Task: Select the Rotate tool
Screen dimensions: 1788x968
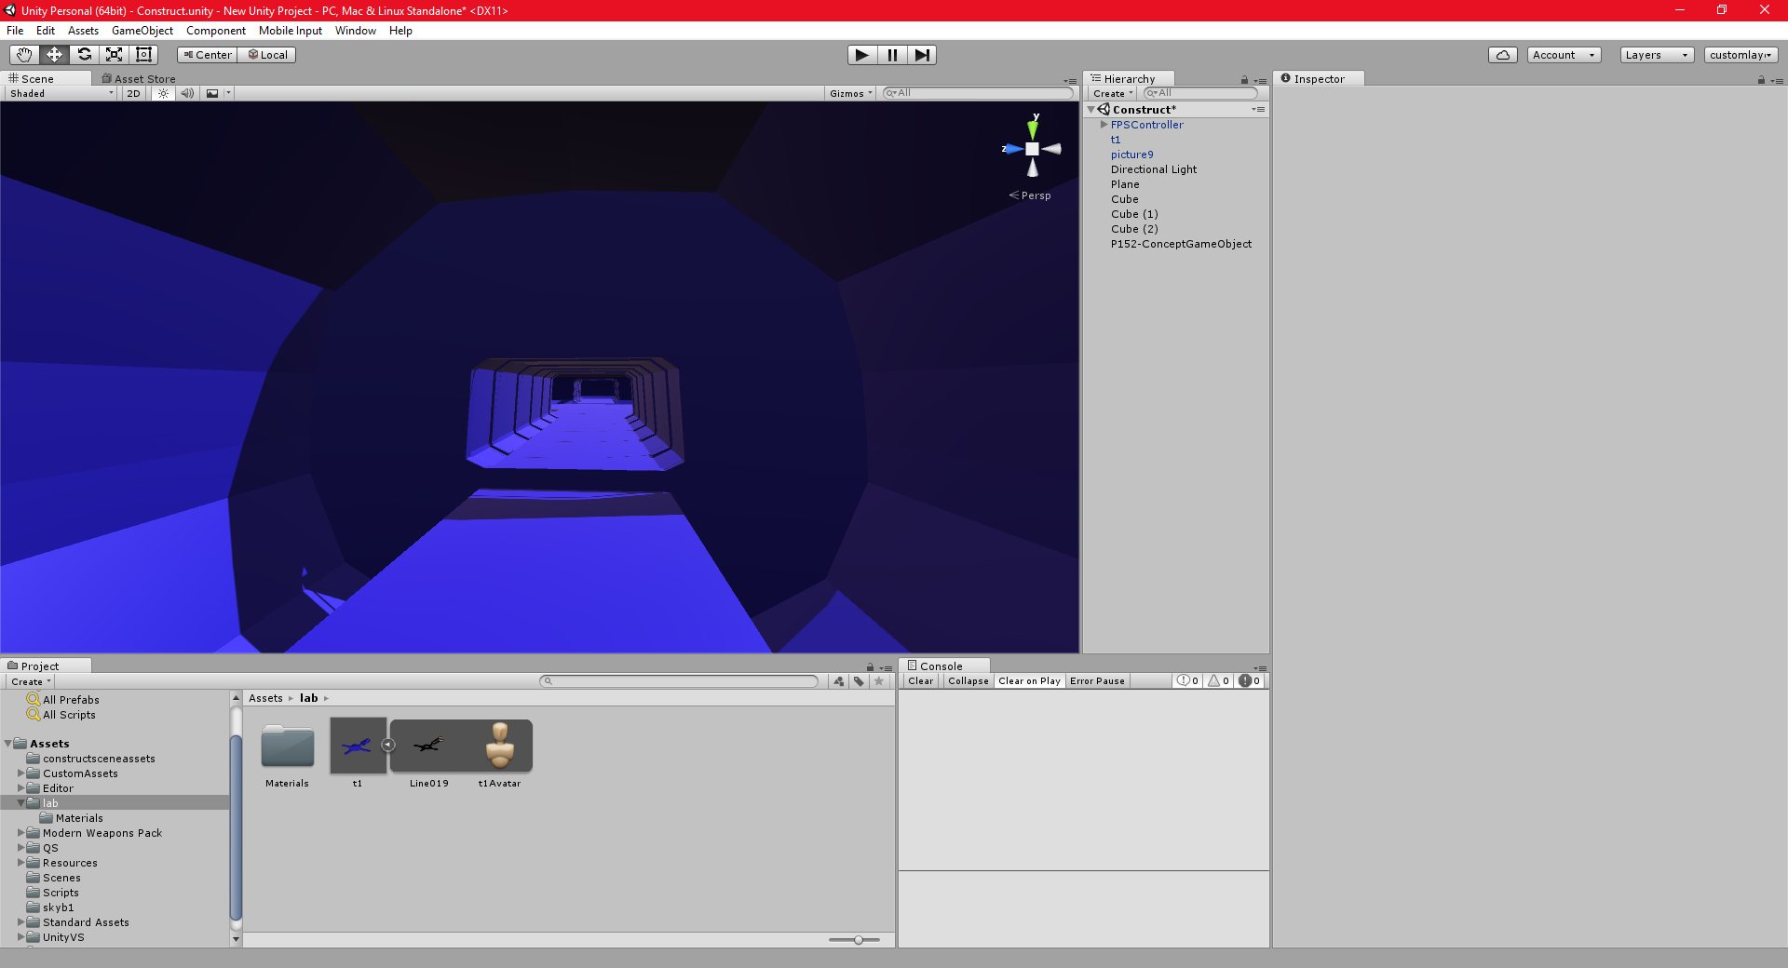Action: point(84,55)
